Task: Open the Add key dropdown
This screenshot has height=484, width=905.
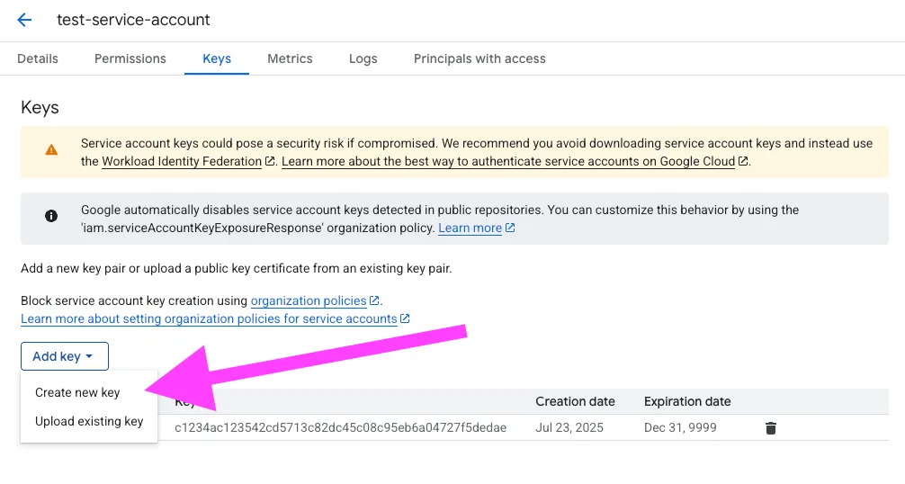Action: pyautogui.click(x=65, y=356)
